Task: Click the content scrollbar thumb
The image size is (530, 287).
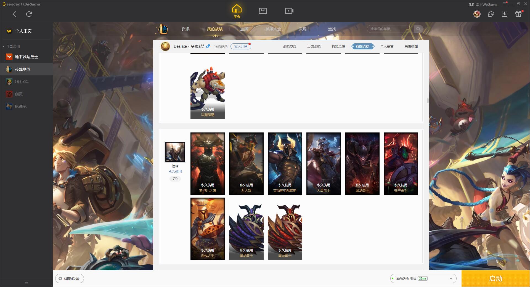Action: coord(428,100)
